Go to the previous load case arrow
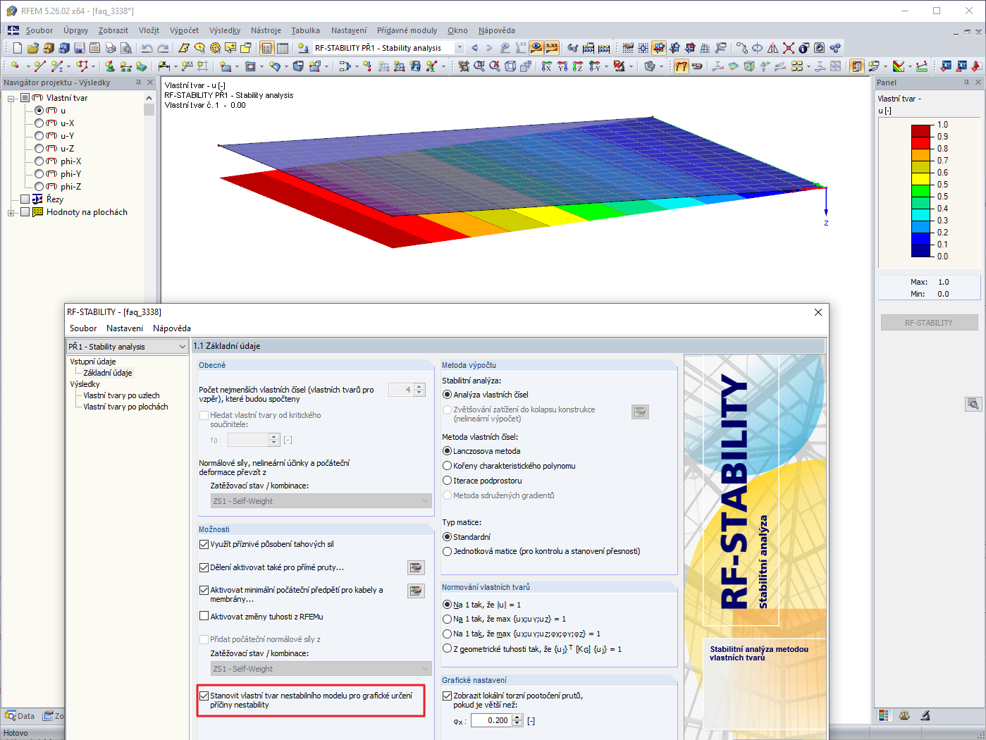This screenshot has width=986, height=740. pos(474,48)
